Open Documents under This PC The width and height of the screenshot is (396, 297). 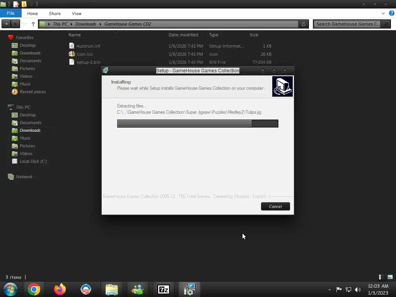coord(30,123)
